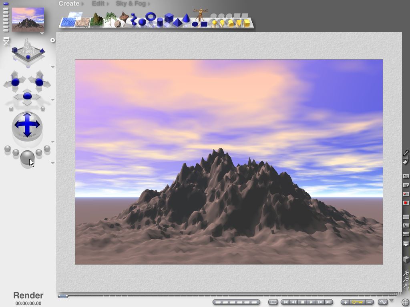
Task: Create a blue 2D square face
Action: click(x=204, y=24)
